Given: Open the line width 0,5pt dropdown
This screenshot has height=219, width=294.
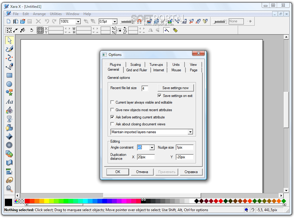Looking at the screenshot, I should 115,21.
